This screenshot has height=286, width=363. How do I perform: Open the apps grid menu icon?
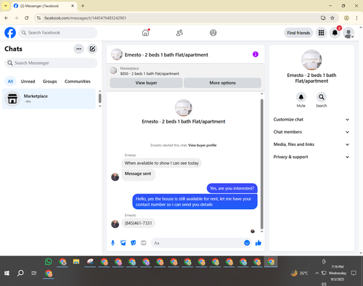click(x=321, y=33)
